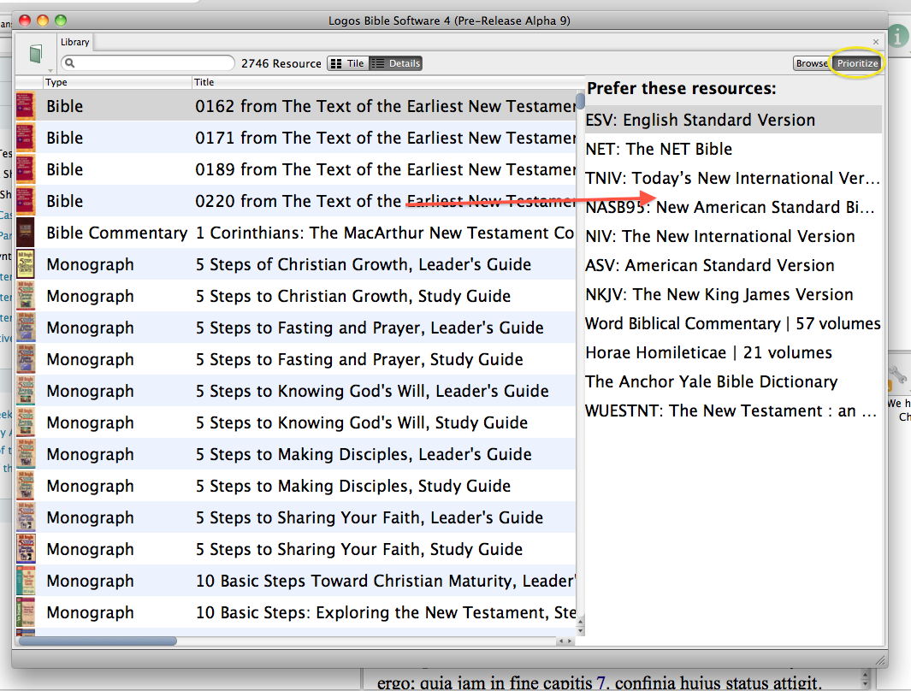
Task: Click the down arrow of the vertical scrollbar
Action: 580,630
